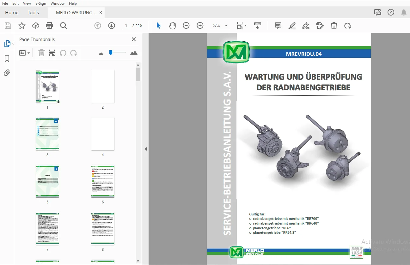This screenshot has width=410, height=265.
Task: Select page 2 thumbnail
Action: pos(103,87)
